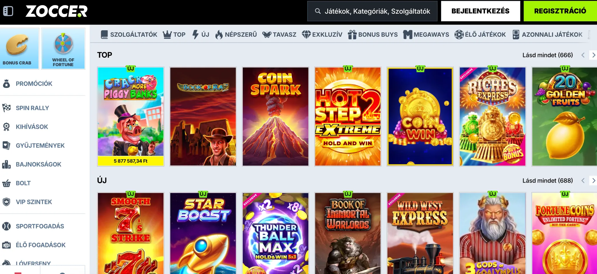Click the Kihívások badge icon

click(6, 127)
